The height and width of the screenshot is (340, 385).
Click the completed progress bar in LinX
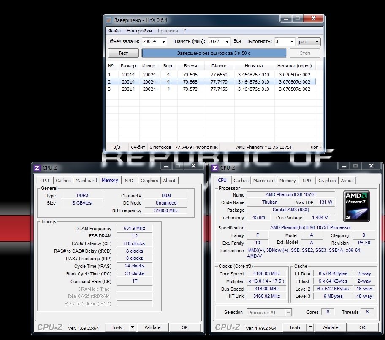(x=214, y=53)
